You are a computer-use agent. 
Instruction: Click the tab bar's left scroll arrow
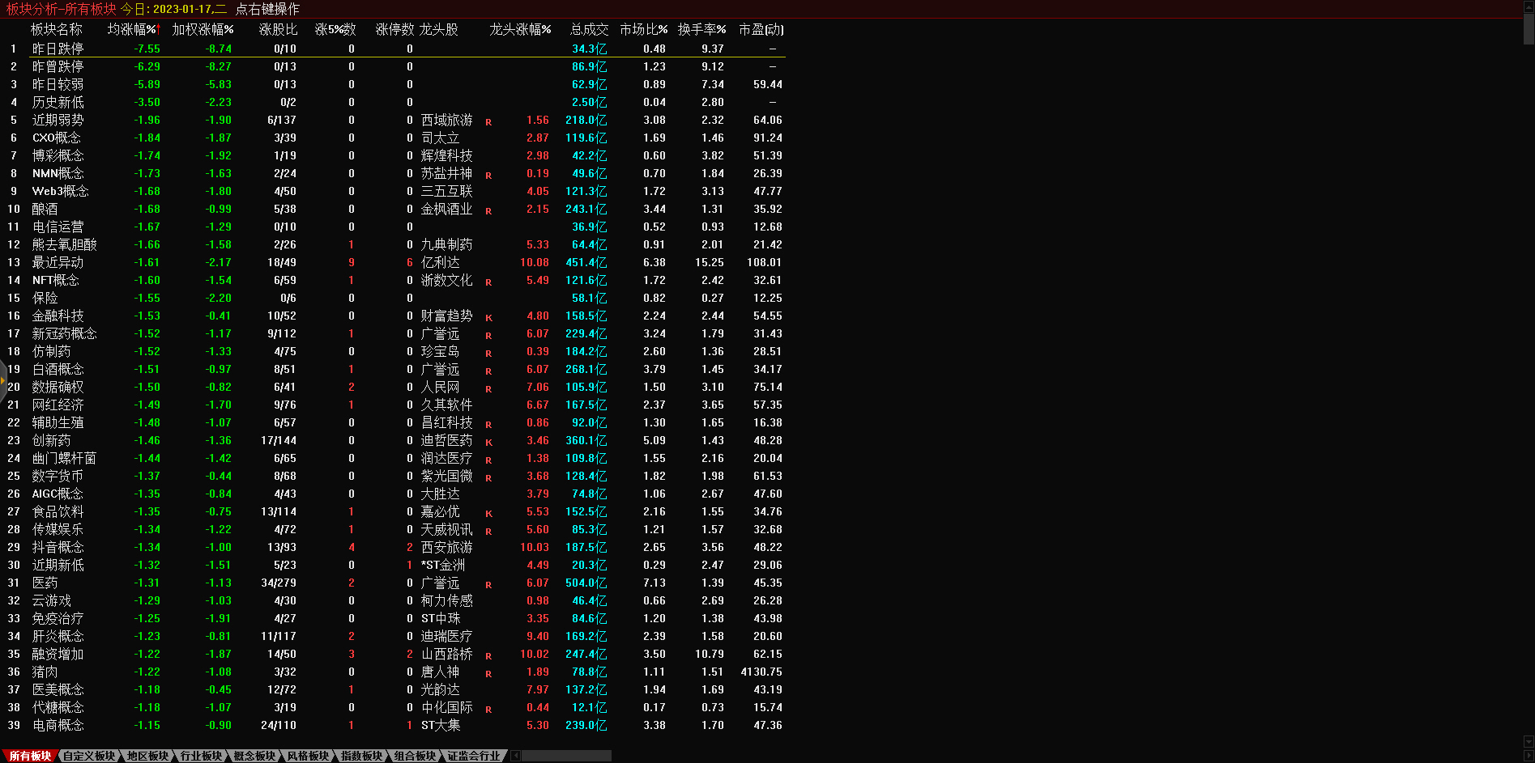(x=516, y=756)
